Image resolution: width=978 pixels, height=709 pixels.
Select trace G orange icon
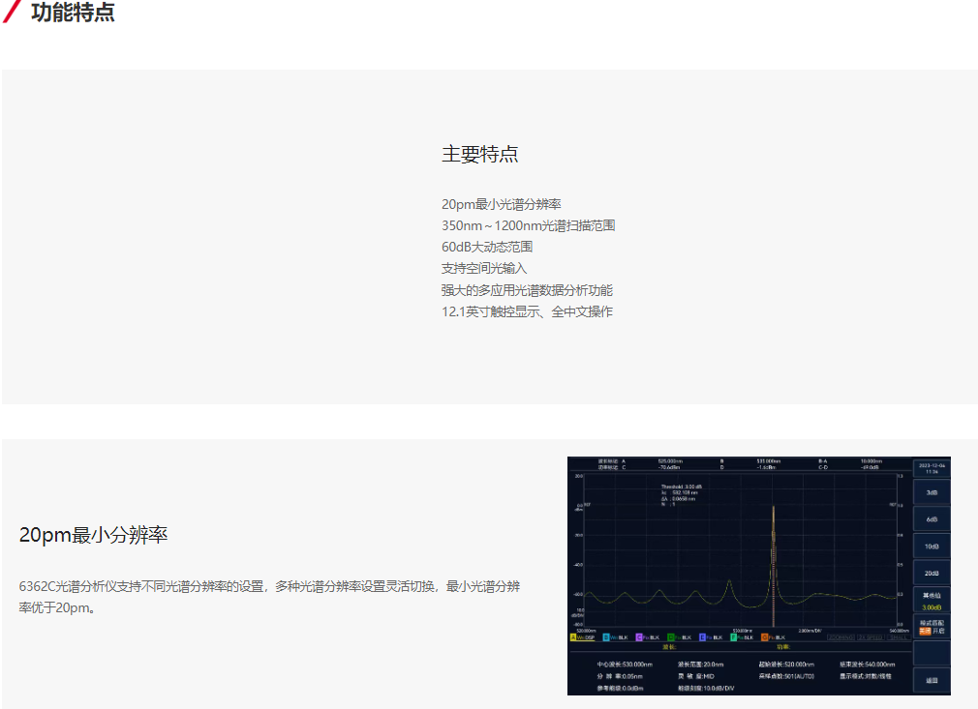765,637
